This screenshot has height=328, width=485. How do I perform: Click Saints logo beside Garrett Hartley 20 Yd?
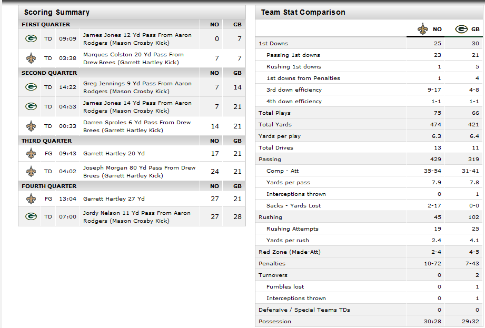click(x=31, y=153)
